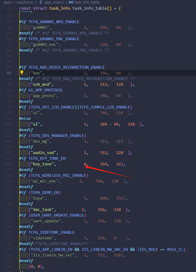Click TCFG_KWS_VOICE_RECOGNITION_ENABLE on line 91
Image resolution: width=196 pixels, height=272 pixels.
[67, 67]
